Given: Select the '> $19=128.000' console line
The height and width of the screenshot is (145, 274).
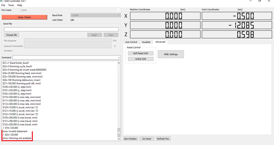Looking at the screenshot, I should 10,128.
